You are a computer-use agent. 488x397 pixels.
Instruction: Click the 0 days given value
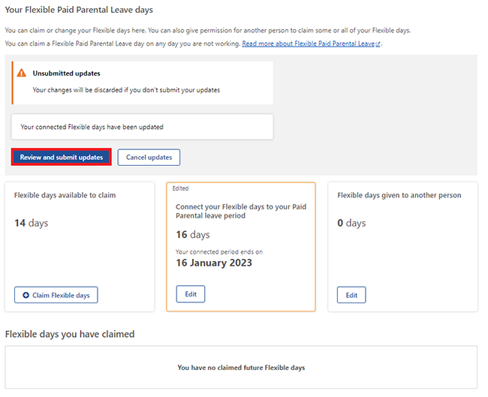click(x=351, y=223)
